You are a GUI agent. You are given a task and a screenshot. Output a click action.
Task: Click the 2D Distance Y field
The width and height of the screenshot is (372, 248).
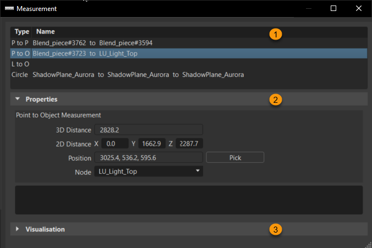point(152,144)
